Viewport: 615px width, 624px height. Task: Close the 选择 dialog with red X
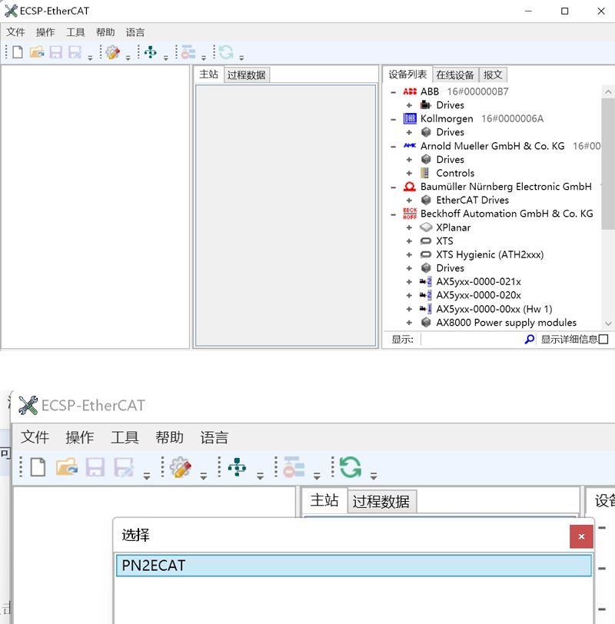(x=581, y=536)
